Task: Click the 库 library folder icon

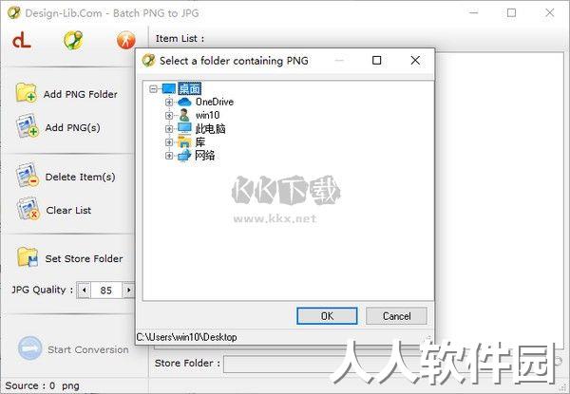Action: (x=184, y=142)
